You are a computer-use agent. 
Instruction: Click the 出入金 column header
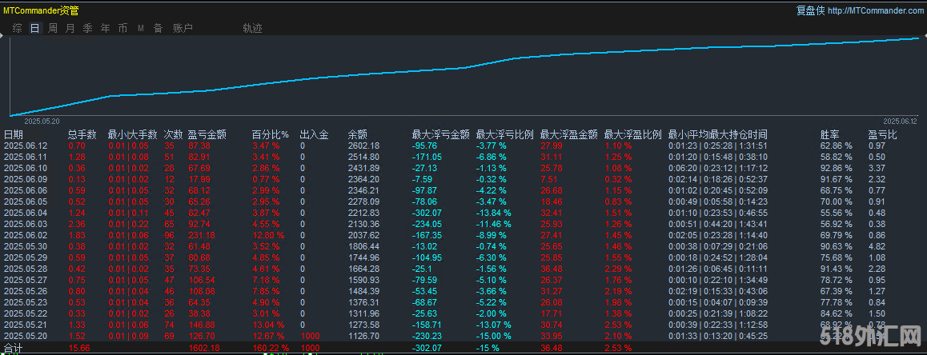tap(314, 134)
